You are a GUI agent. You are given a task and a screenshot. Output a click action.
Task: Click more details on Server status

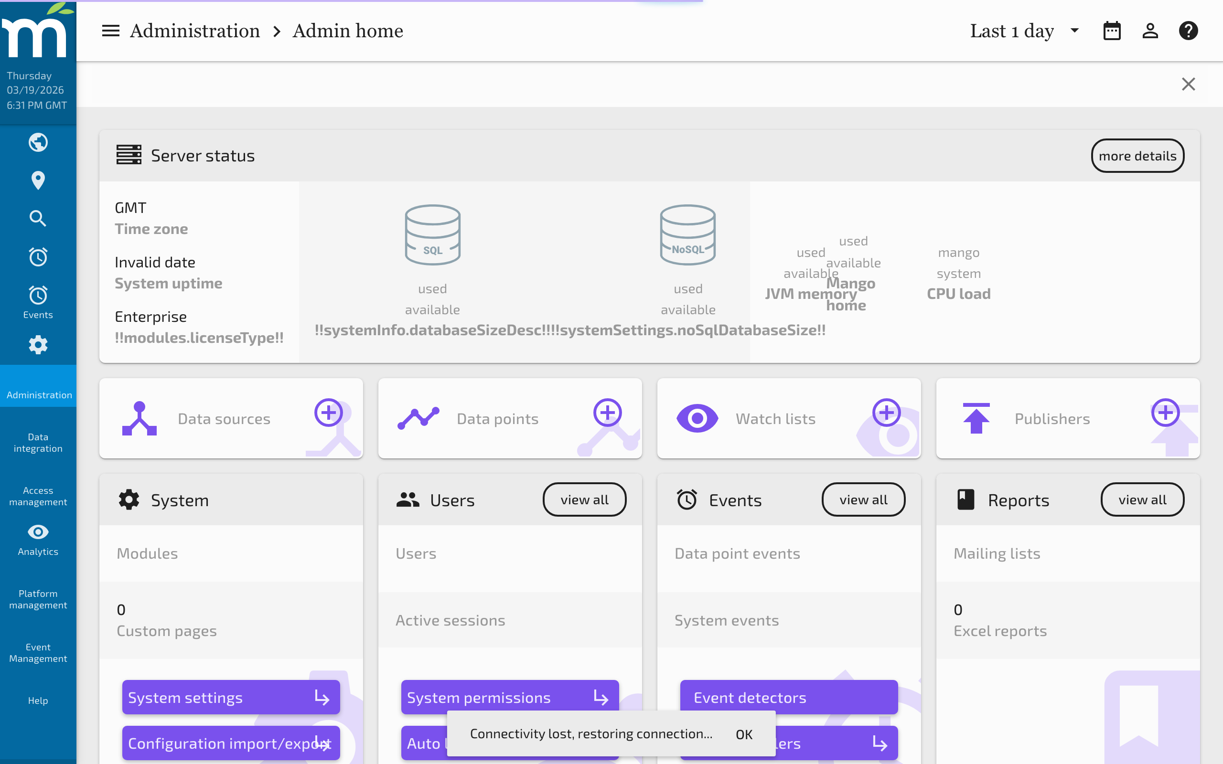click(x=1137, y=156)
